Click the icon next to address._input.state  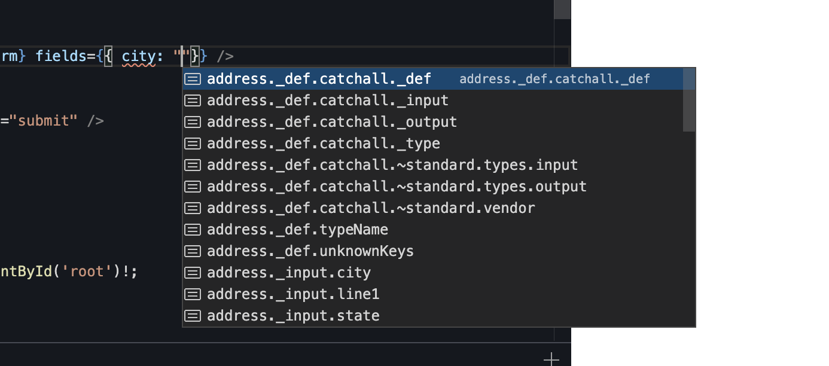(x=192, y=316)
